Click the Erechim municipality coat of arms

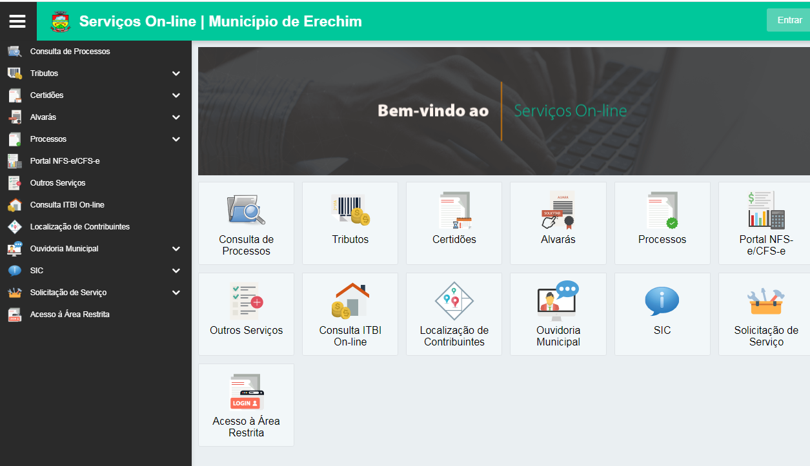click(x=61, y=21)
